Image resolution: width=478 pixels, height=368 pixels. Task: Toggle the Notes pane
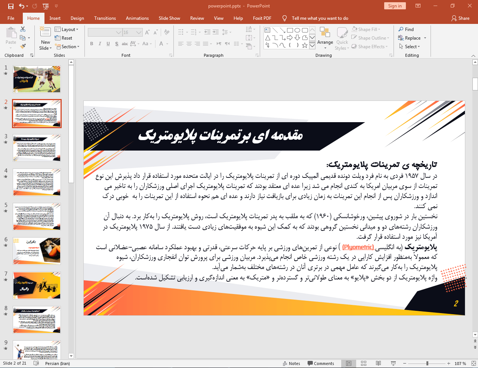[x=291, y=364]
